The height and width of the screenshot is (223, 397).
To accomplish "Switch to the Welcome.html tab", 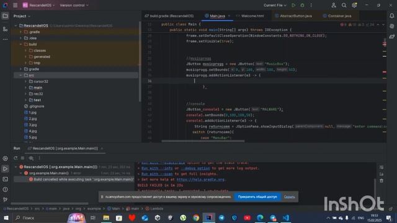I will coord(252,16).
